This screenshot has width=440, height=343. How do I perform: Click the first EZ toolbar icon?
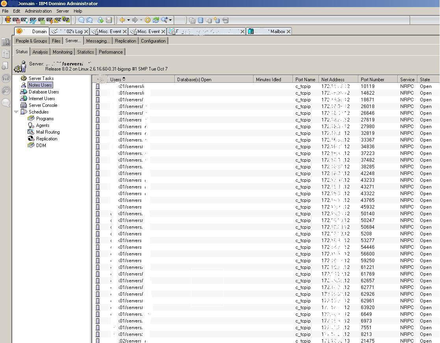click(x=8, y=20)
